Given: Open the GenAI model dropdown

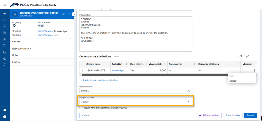Looking at the screenshot, I should coord(136,91).
